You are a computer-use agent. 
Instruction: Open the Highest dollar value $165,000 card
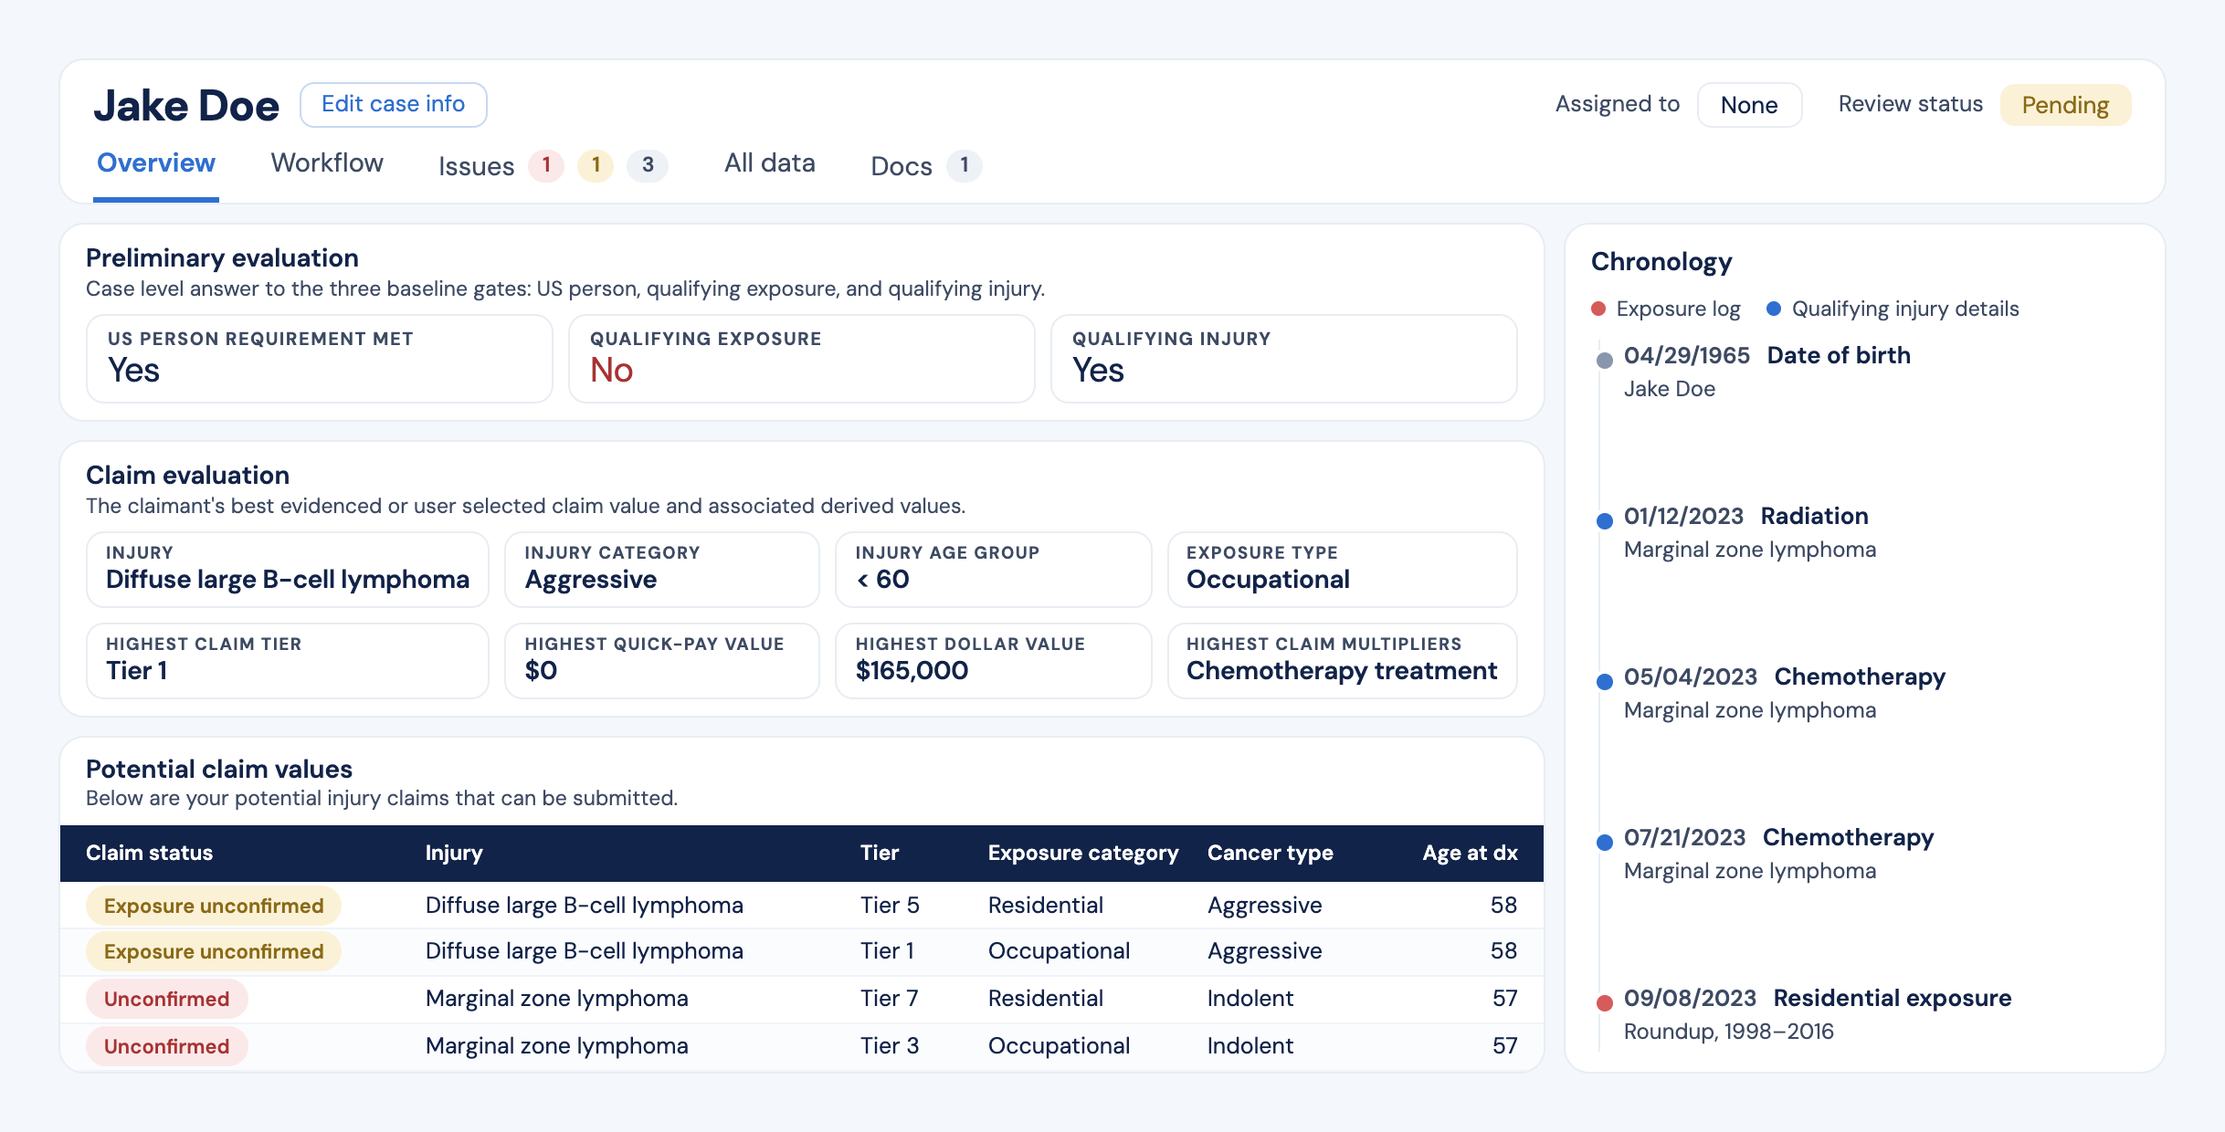tap(993, 661)
